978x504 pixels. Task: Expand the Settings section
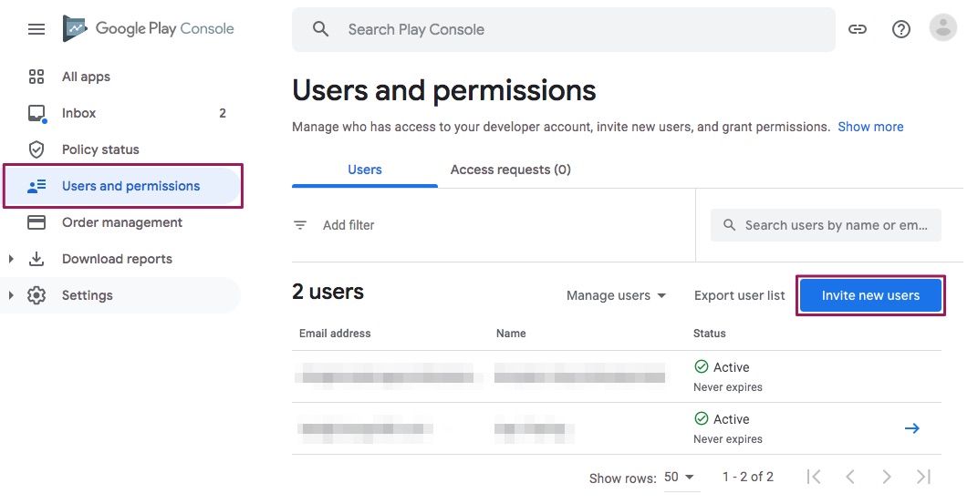coord(11,295)
